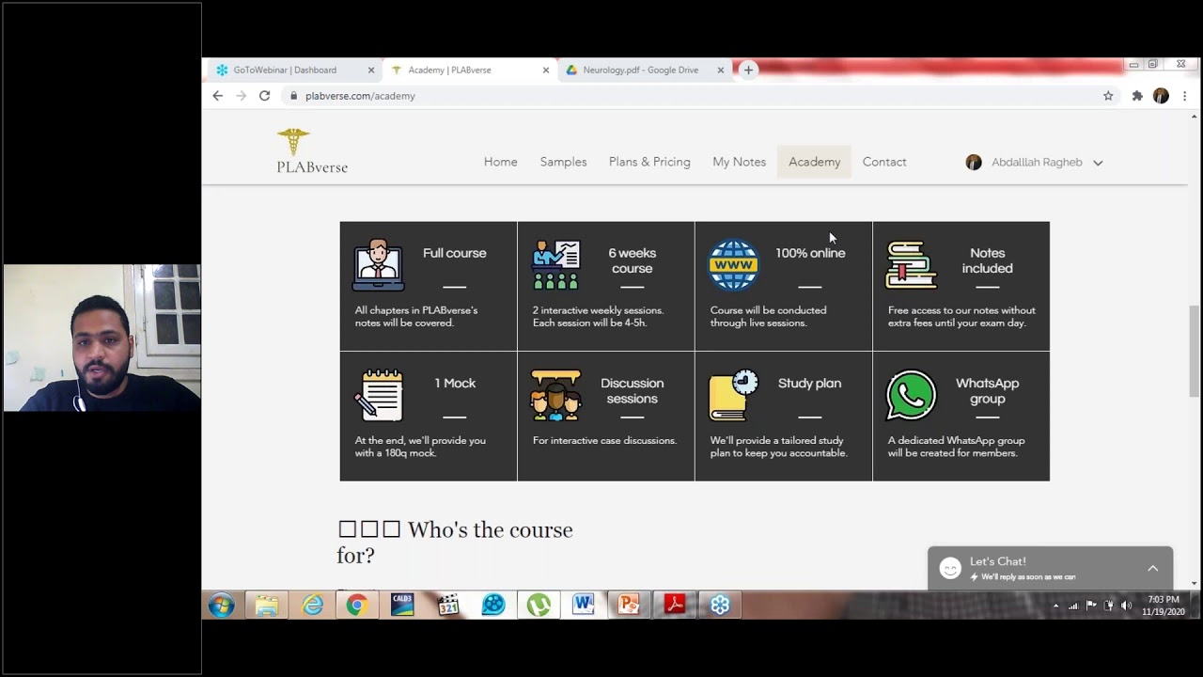
Task: Close the Academy | PLABverse tab
Action: point(546,70)
